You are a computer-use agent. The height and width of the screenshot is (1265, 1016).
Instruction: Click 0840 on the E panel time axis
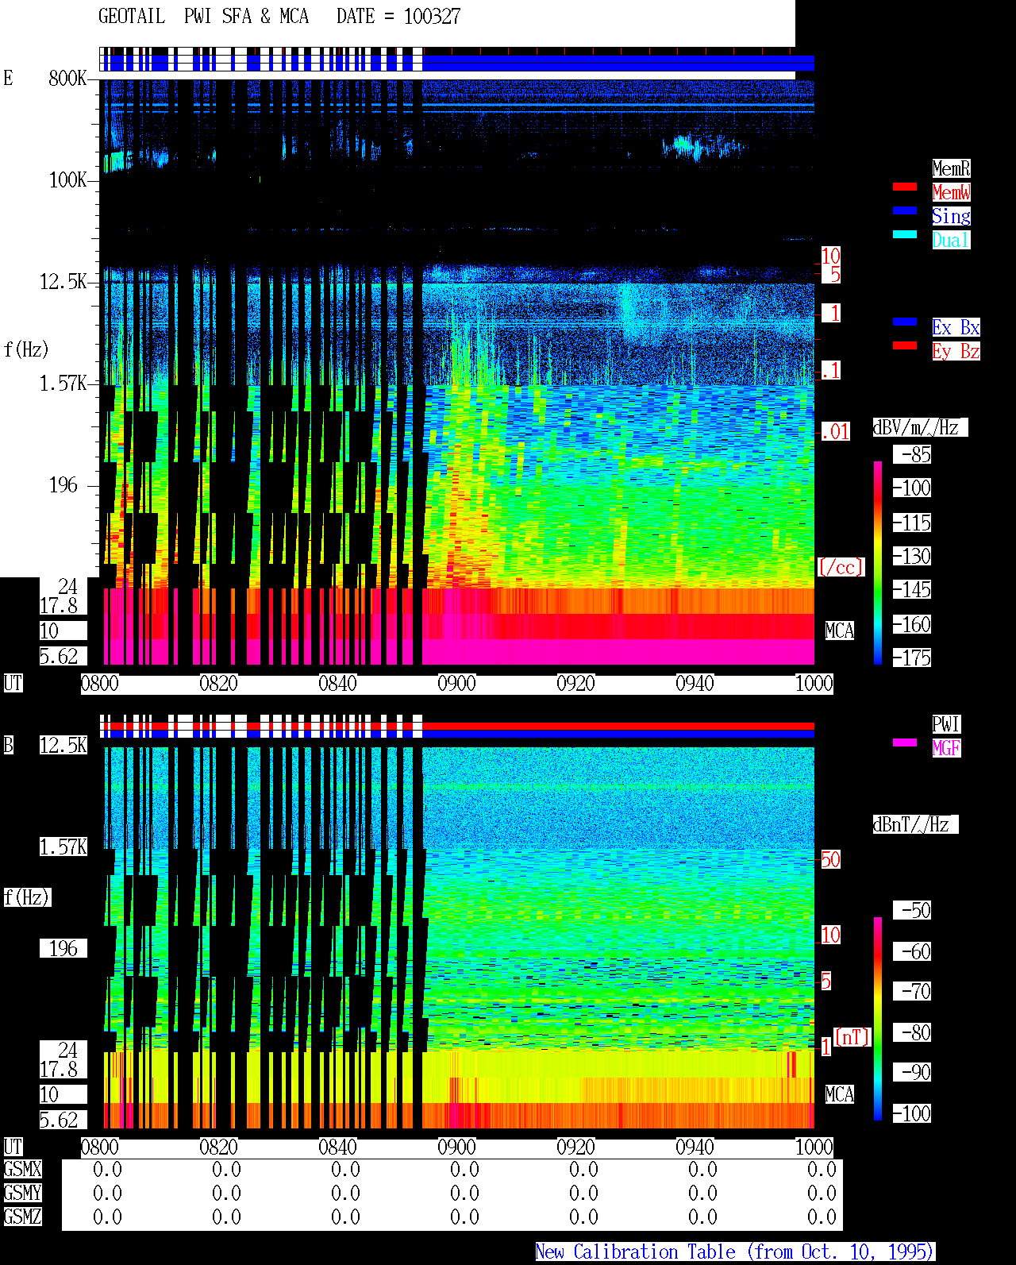(338, 683)
